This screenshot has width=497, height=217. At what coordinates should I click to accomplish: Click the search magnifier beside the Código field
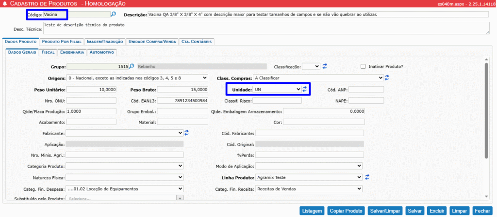pyautogui.click(x=114, y=15)
